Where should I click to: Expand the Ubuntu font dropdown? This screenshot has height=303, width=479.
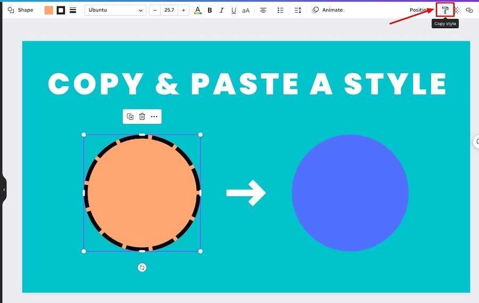click(115, 10)
